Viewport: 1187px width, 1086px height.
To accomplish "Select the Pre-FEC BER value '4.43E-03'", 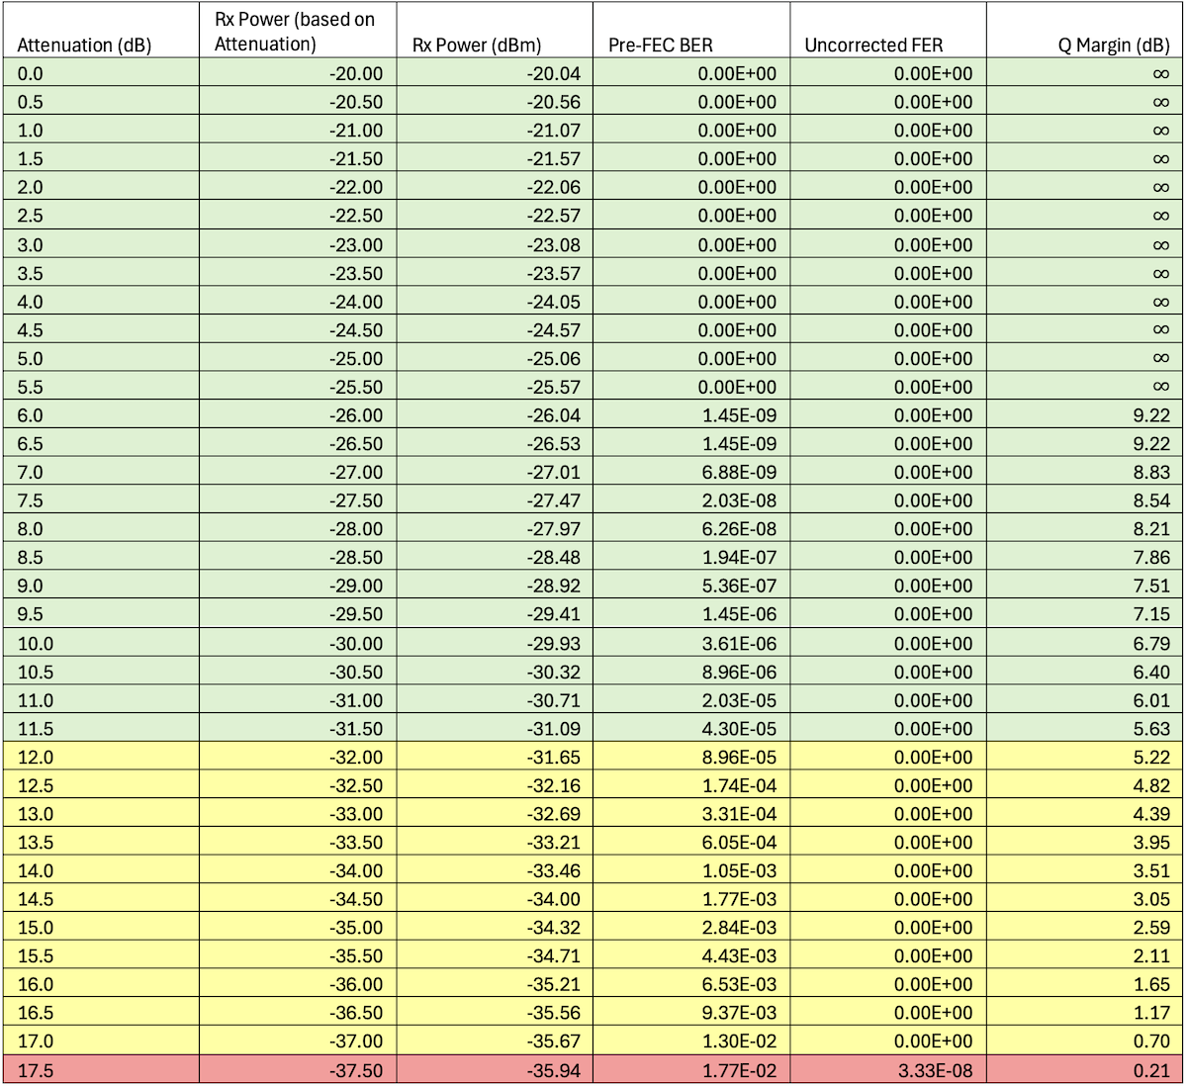I will (691, 956).
